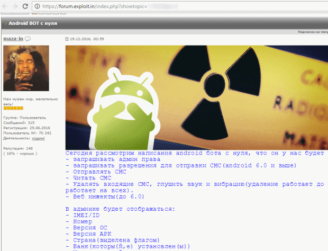Click the topic title "Android BOT с нуля"
This screenshot has width=328, height=251.
point(33,24)
